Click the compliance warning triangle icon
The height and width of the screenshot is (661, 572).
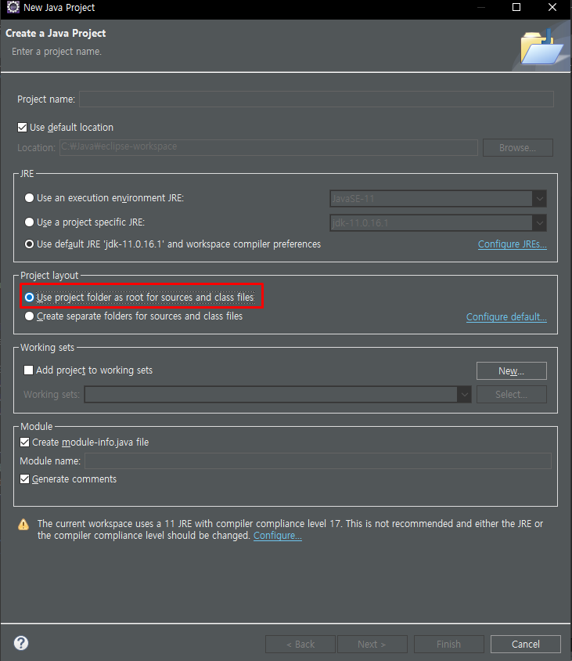point(23,525)
